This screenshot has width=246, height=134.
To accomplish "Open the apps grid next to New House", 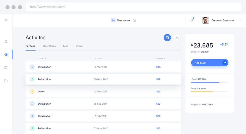I will pos(134,20).
